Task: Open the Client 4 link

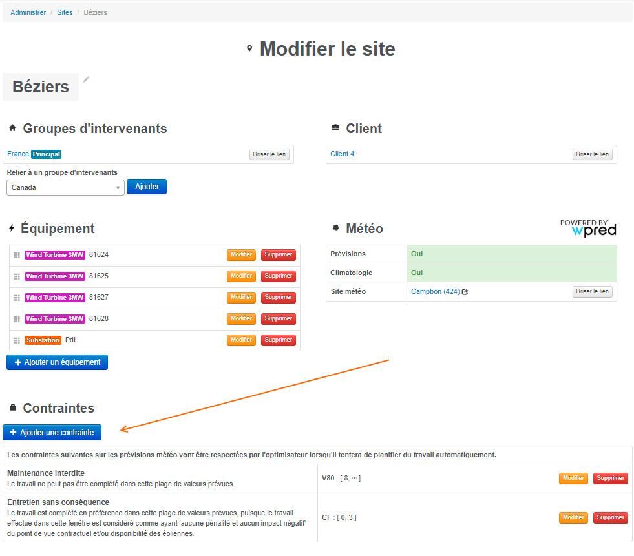Action: (x=343, y=154)
